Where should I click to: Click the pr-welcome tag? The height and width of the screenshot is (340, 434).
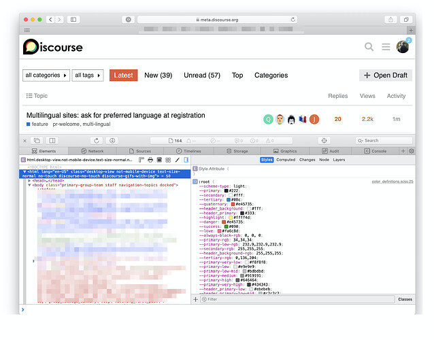coord(66,124)
